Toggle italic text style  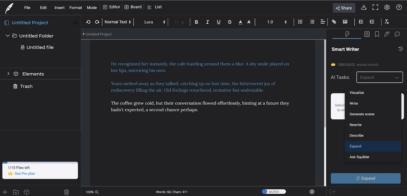(208, 22)
